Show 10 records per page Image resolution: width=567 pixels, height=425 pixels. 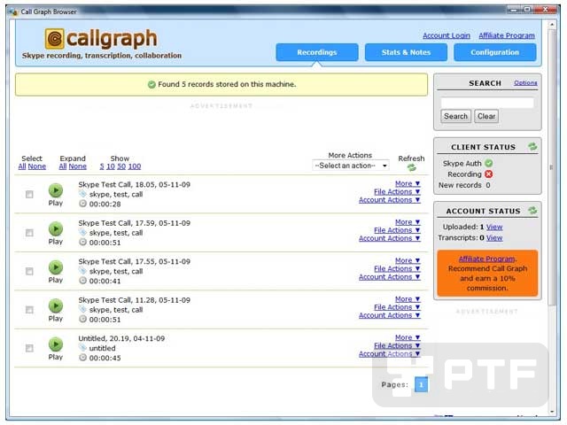pyautogui.click(x=111, y=166)
